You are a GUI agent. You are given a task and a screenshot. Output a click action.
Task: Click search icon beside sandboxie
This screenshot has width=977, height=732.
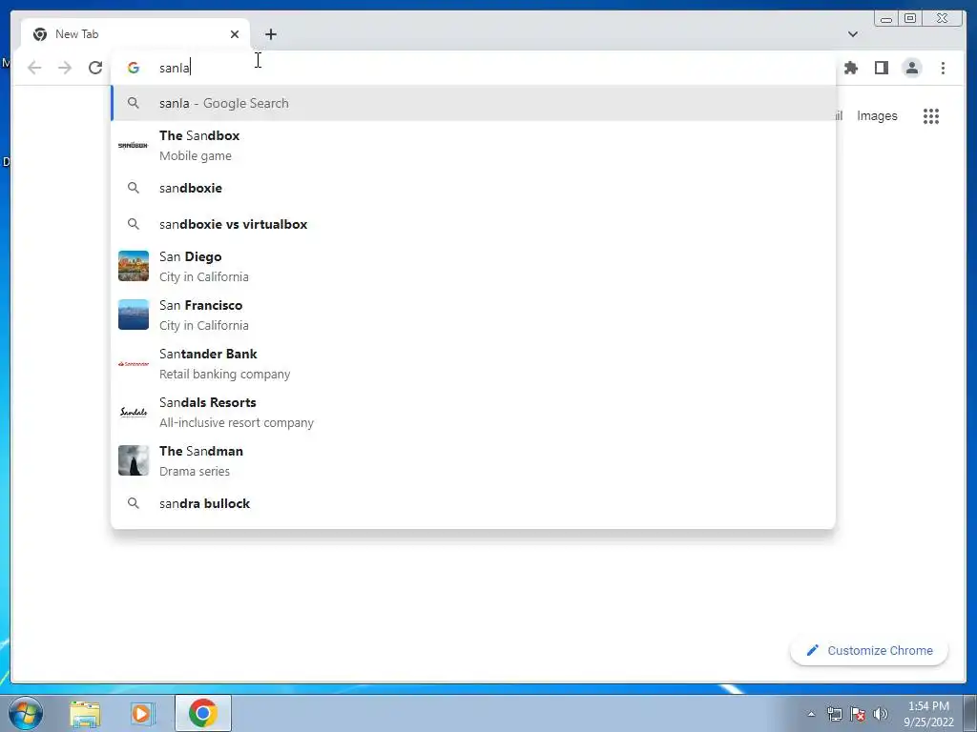pos(134,188)
